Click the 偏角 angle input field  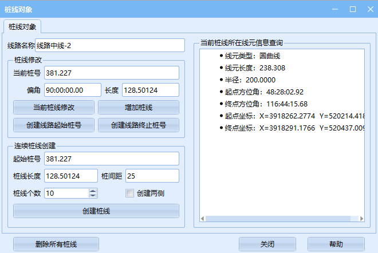tap(72, 90)
